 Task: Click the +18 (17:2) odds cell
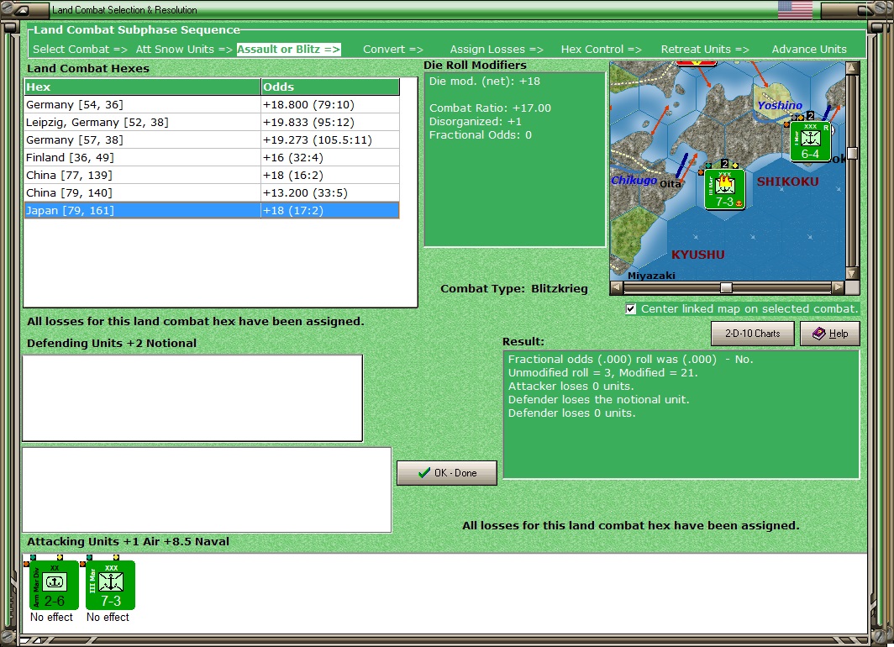(330, 210)
